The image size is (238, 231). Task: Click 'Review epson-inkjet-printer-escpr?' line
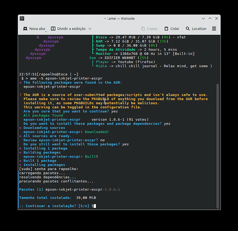[x=64, y=140]
